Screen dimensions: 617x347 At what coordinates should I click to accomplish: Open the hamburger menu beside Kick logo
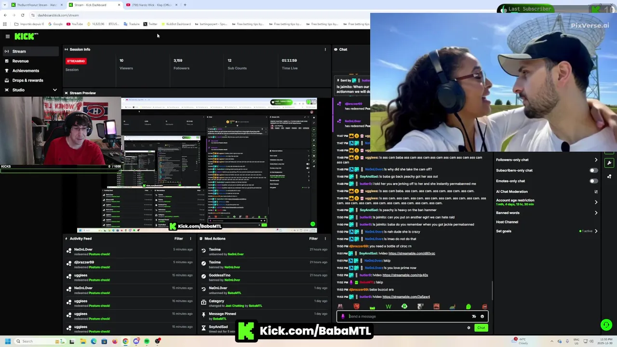point(7,36)
